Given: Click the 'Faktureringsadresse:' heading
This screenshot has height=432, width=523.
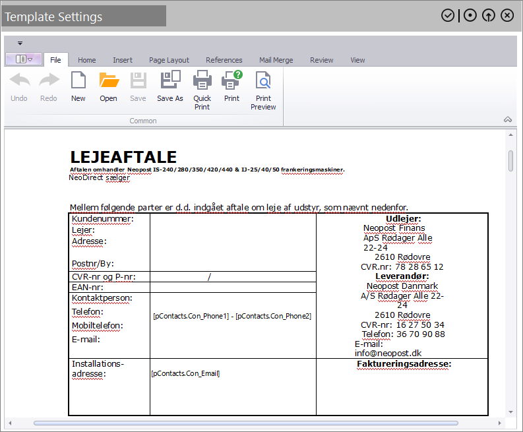Looking at the screenshot, I should [404, 364].
